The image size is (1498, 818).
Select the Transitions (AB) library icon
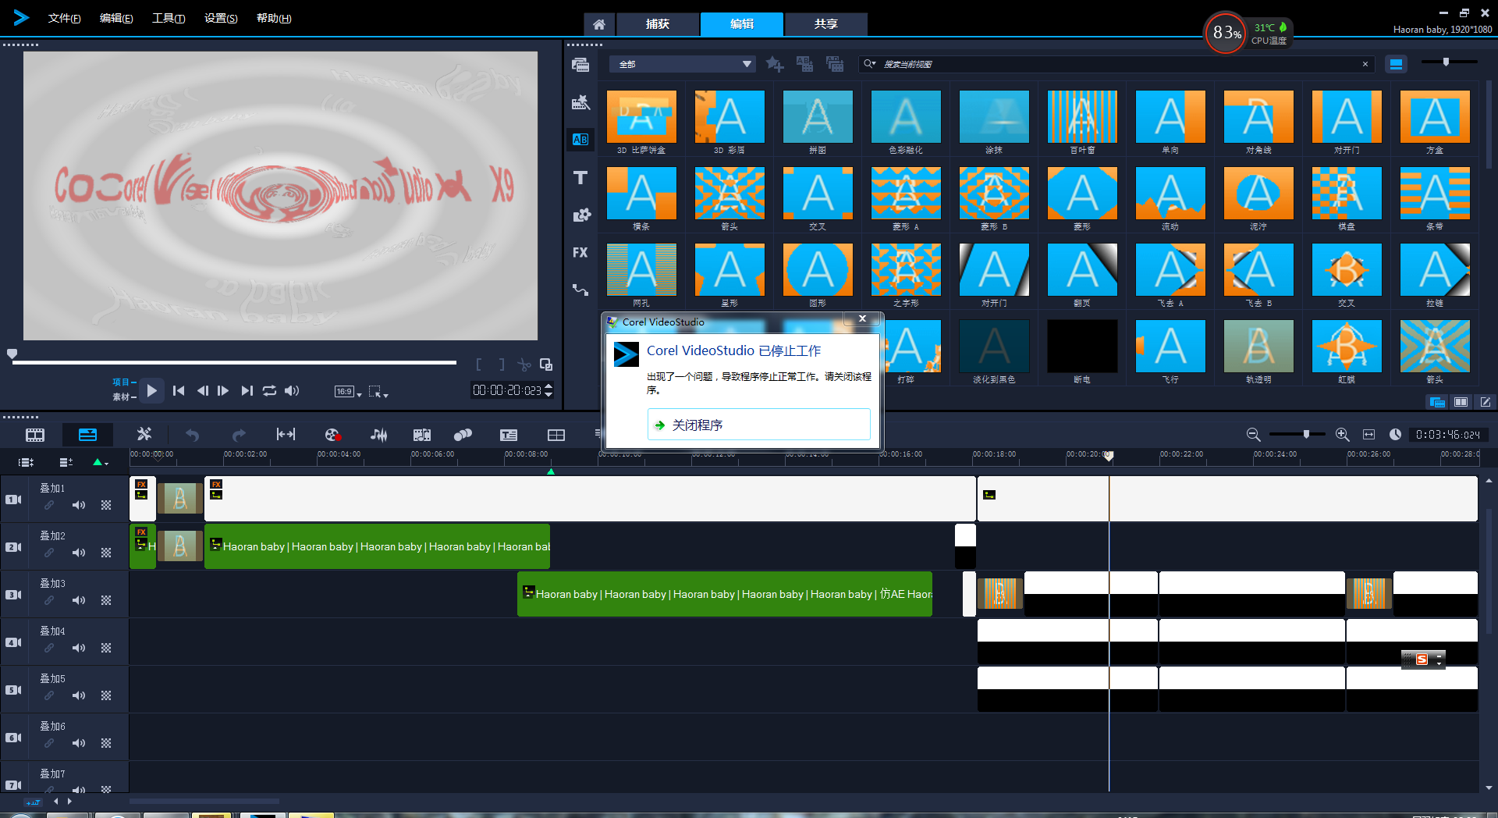tap(580, 140)
